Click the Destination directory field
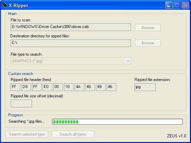Viewport: 191px width, 143px height. point(71,43)
